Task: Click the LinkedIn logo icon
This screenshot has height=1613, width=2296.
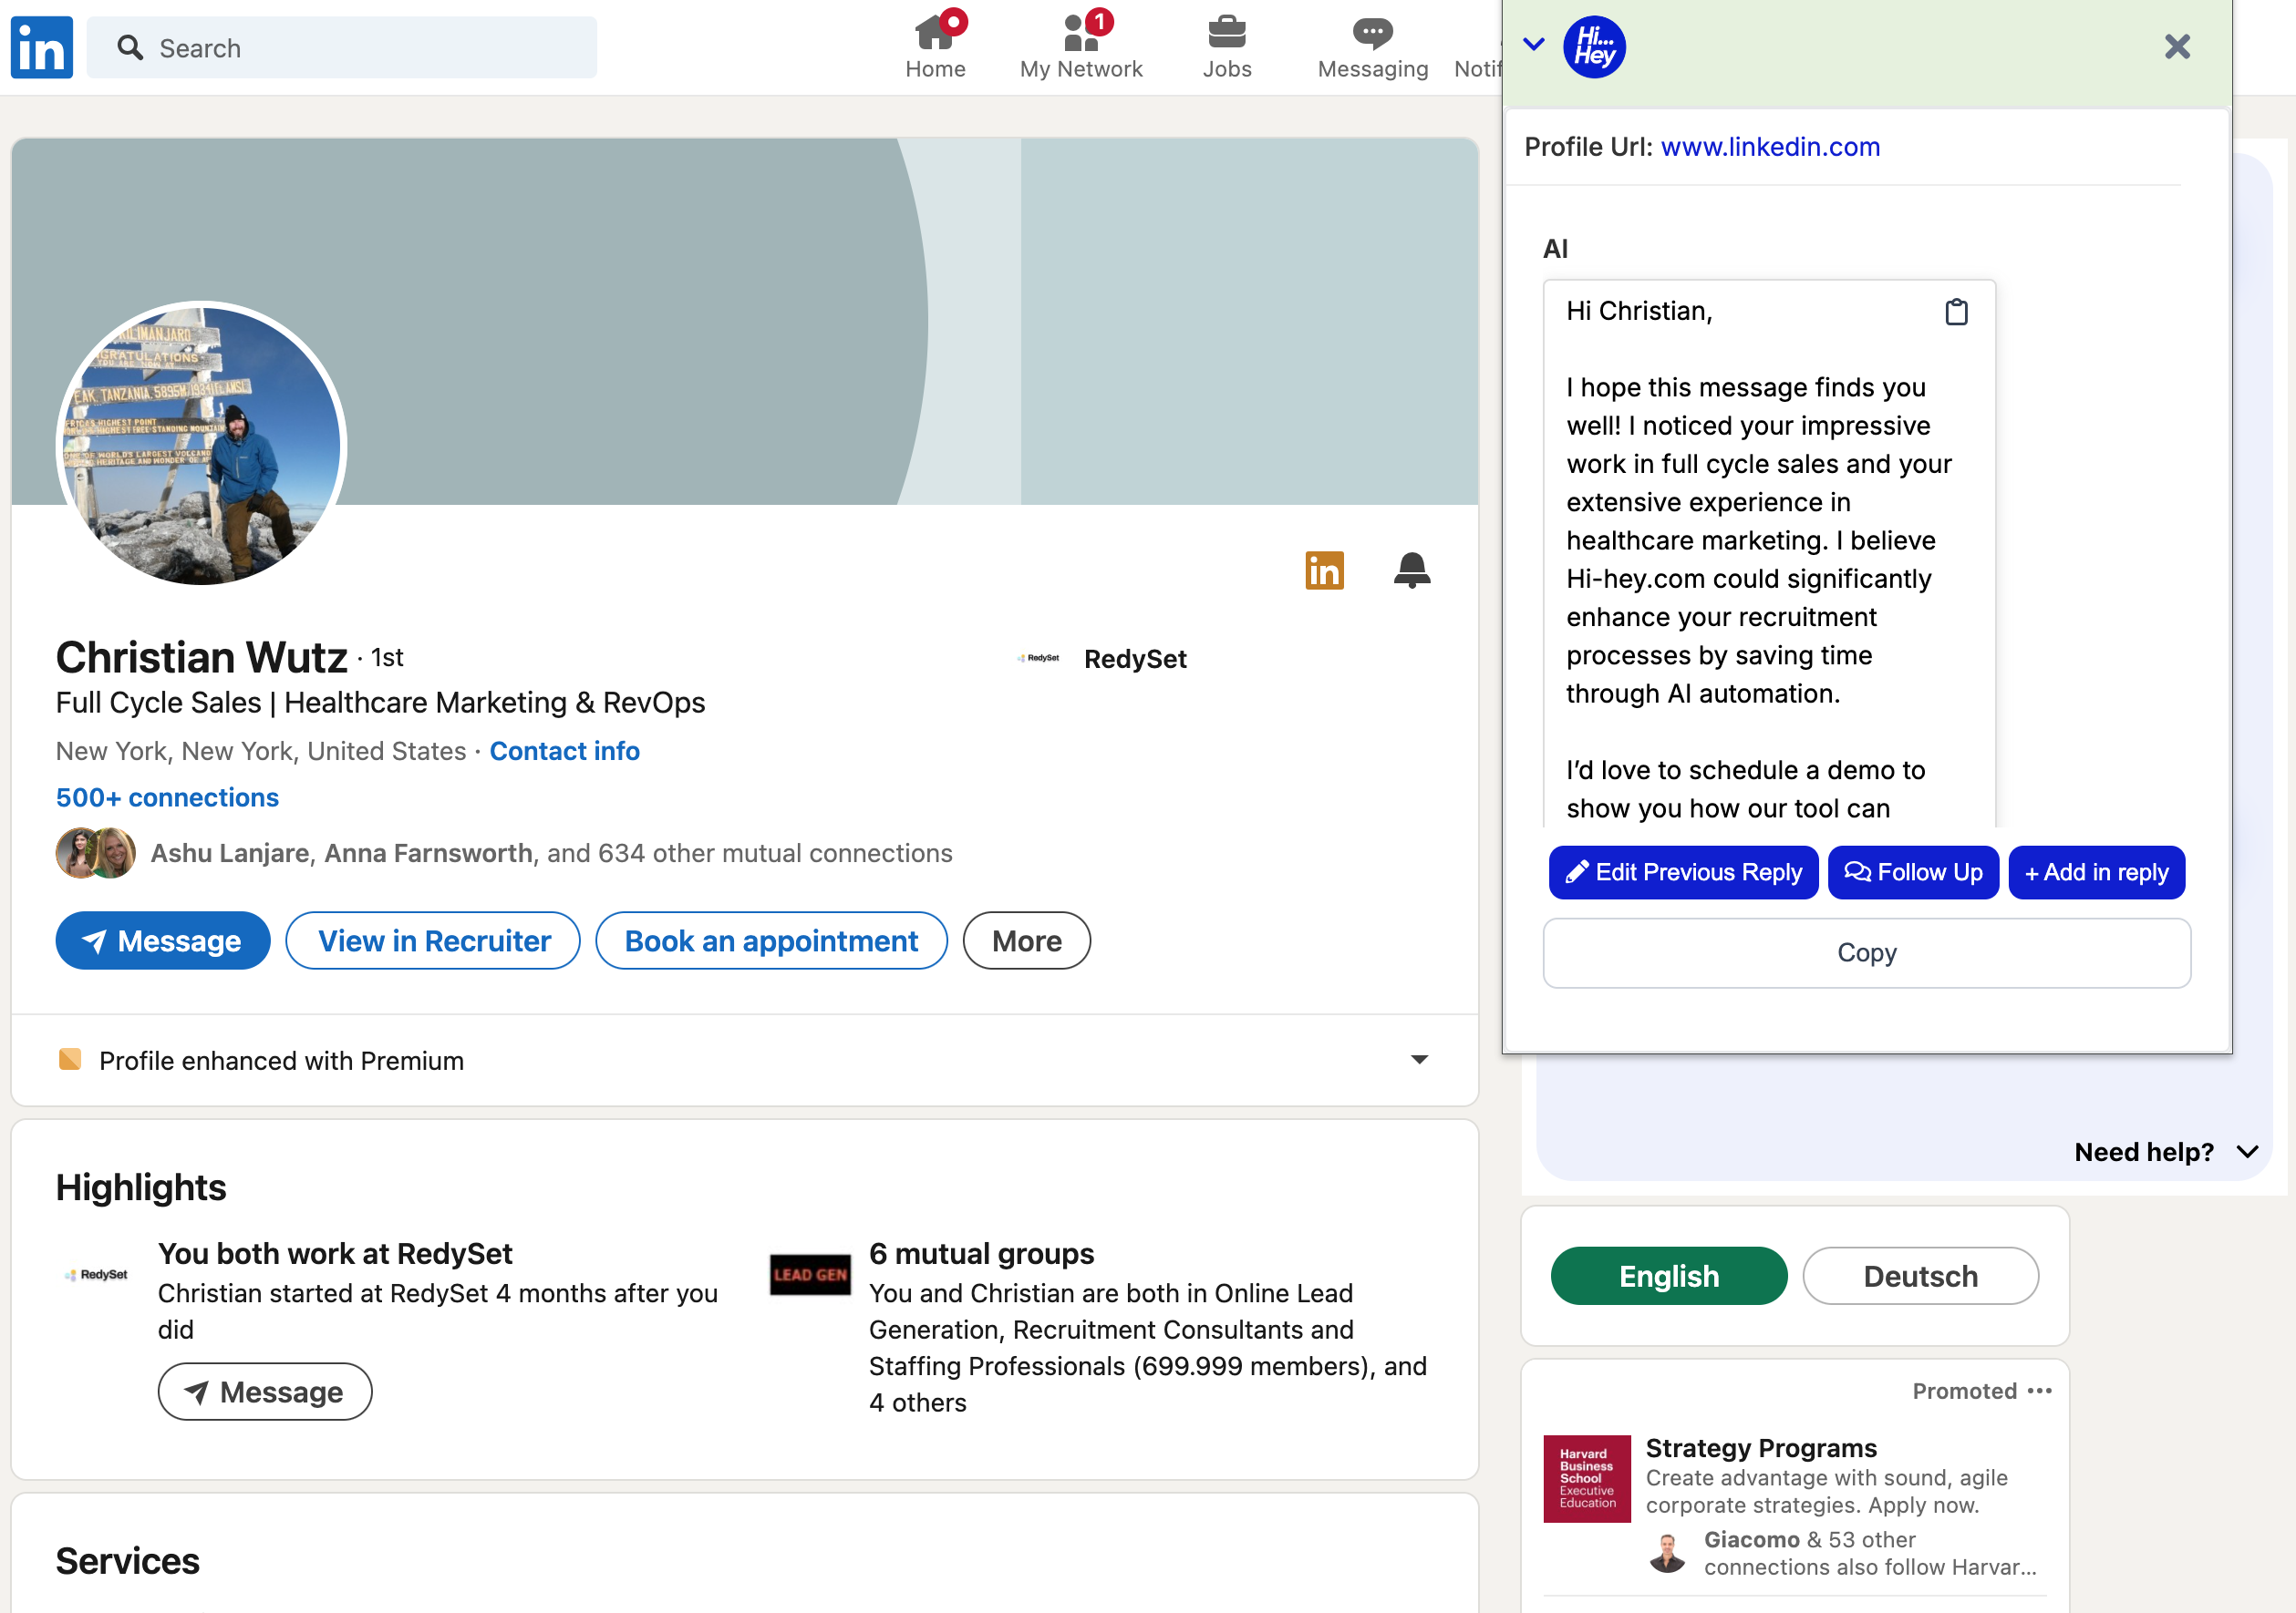Action: click(41, 47)
